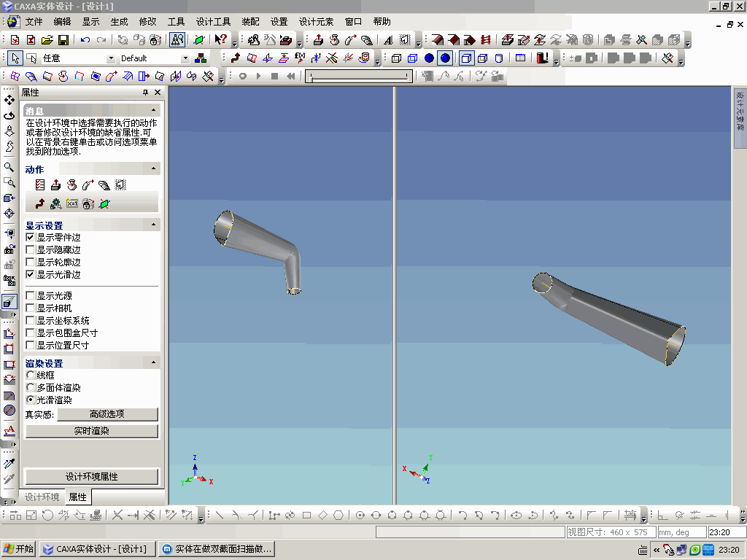The width and height of the screenshot is (747, 560).
Task: Open the 帮助 menu
Action: (382, 22)
